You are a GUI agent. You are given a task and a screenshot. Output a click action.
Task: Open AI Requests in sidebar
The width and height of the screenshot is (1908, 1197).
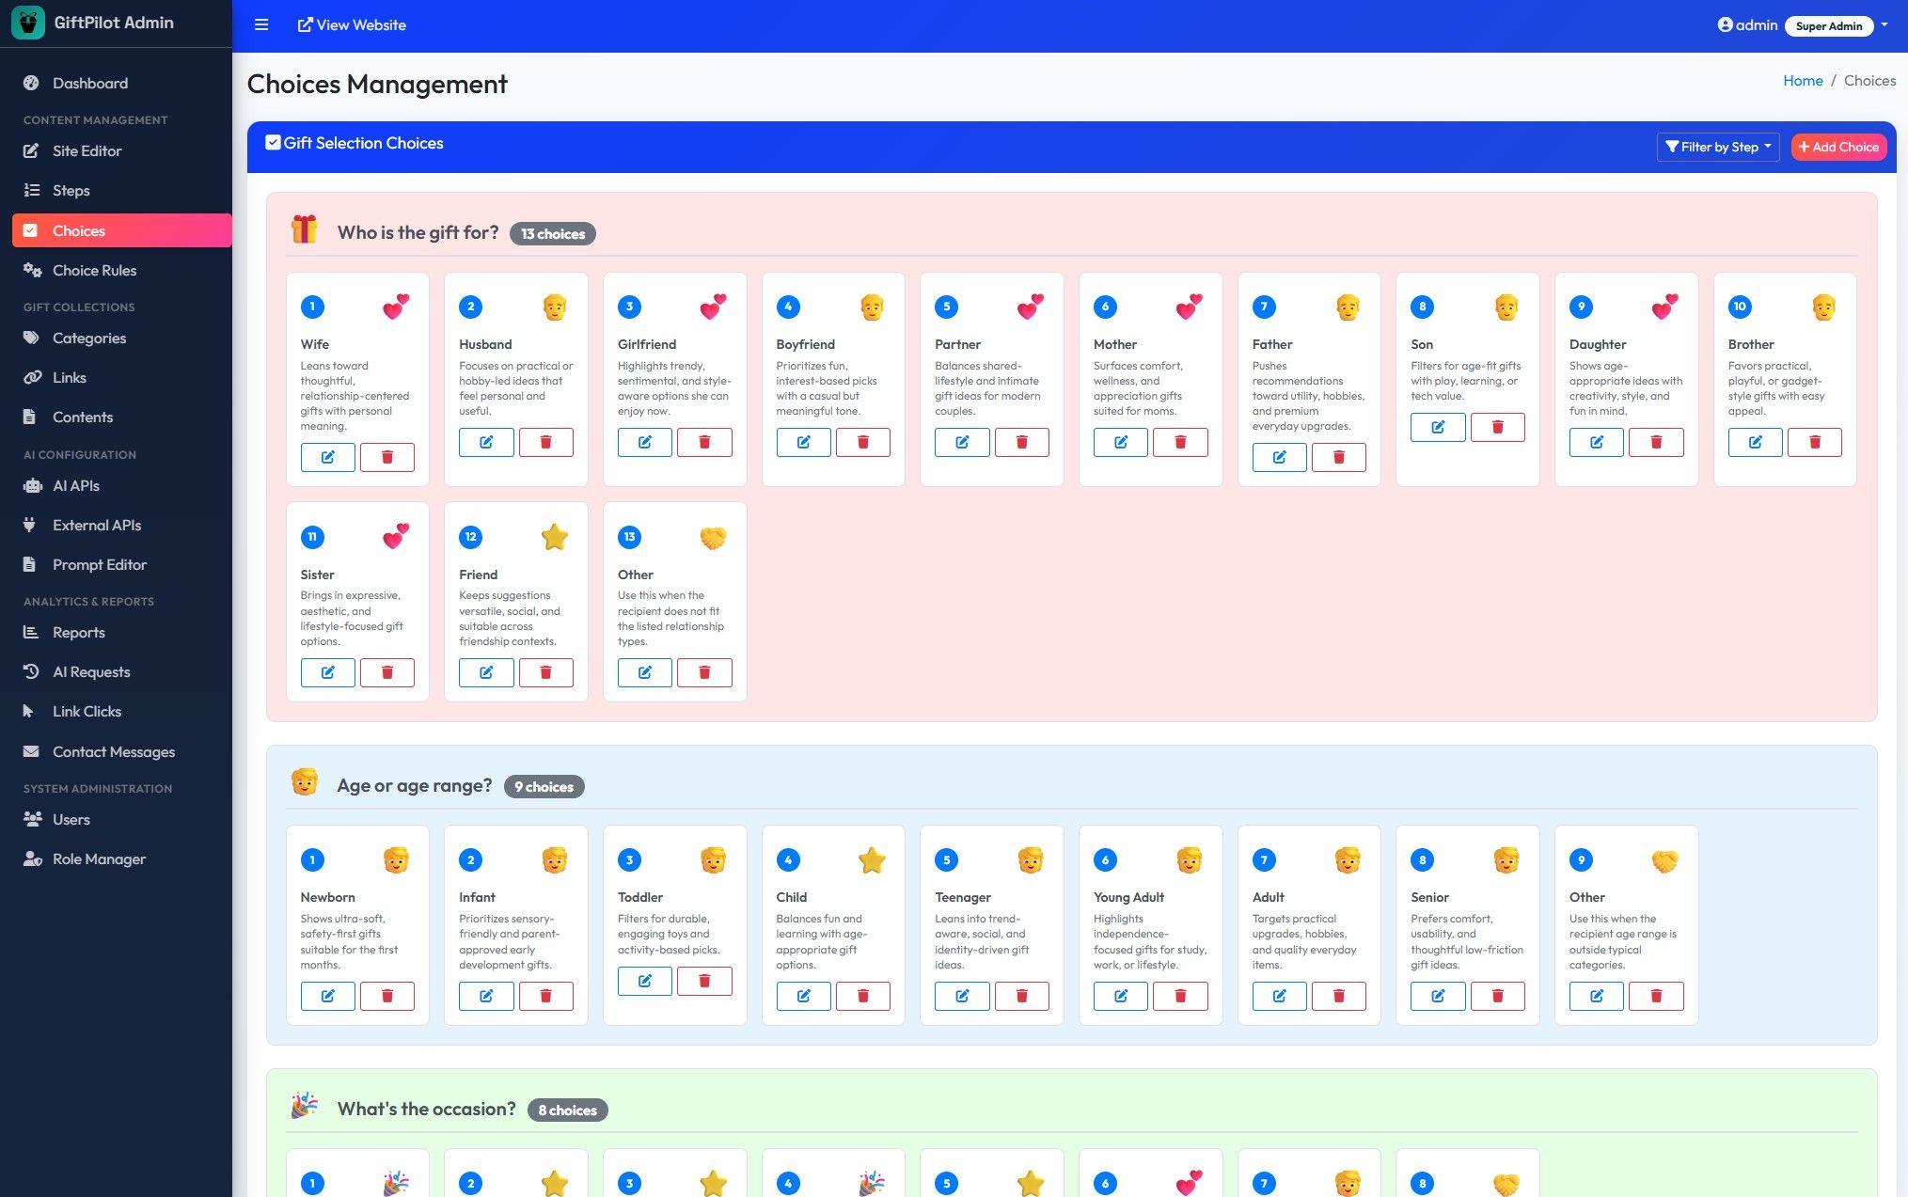click(x=91, y=672)
